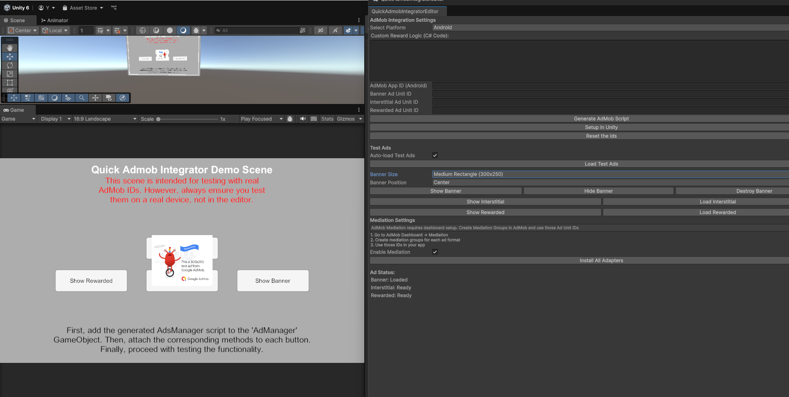Open Scene view more options menu
The image size is (789, 397).
coord(359,20)
